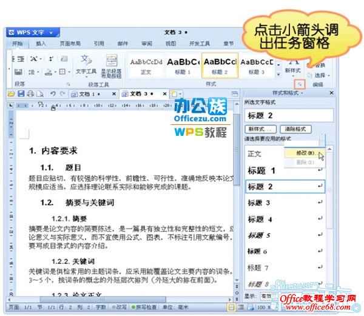Screen dimensions: 364x316
Task: Click the undo arrow icon
Action: (x=53, y=94)
